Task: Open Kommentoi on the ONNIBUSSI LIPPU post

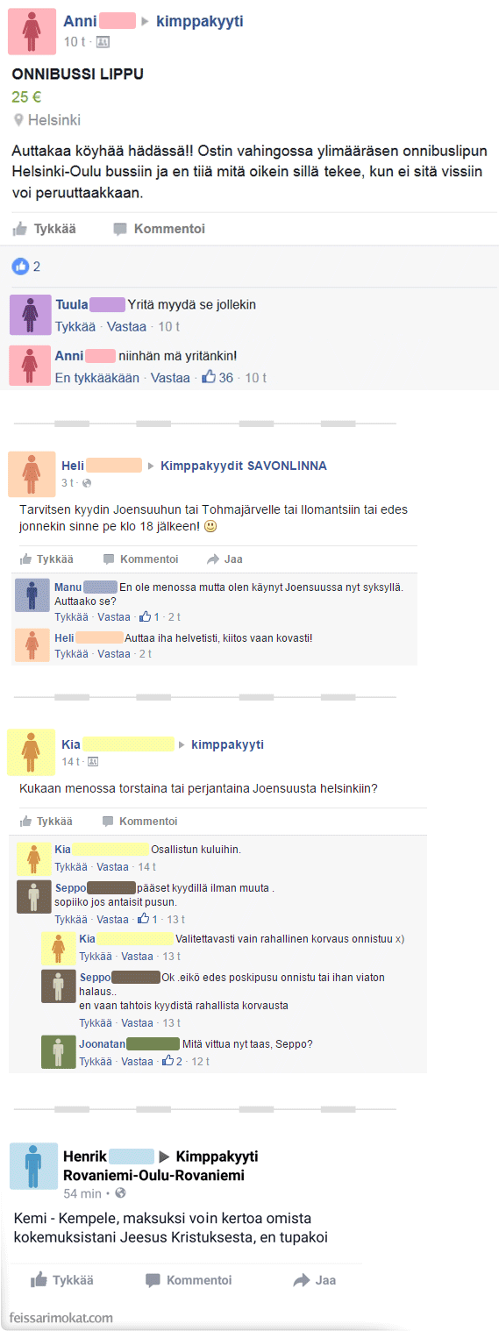Action: (x=159, y=229)
